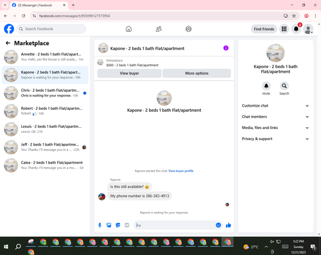Search in conversation magnifier icon

pos(284,86)
